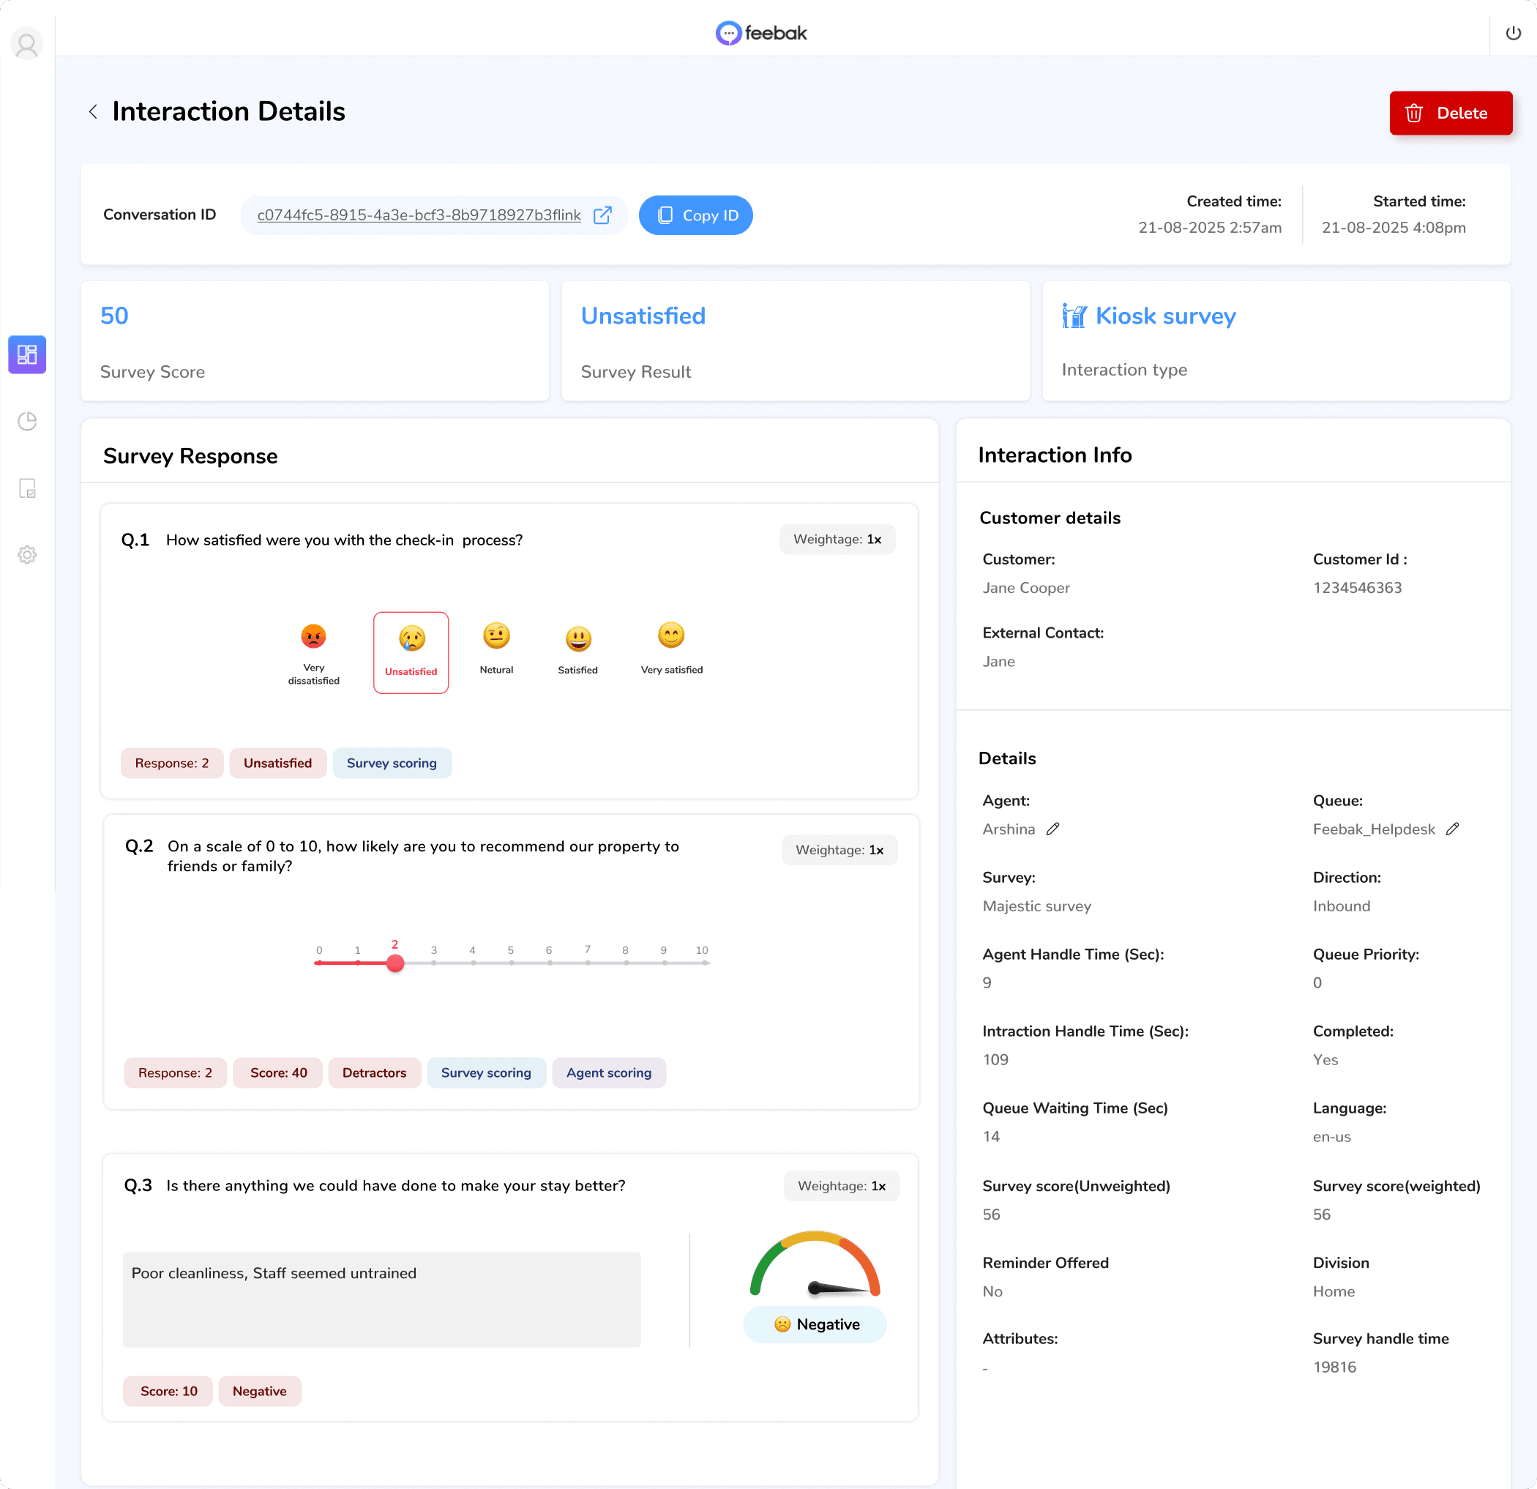This screenshot has height=1489, width=1537.
Task: Click Q.2 Weightage: 1x label
Action: point(839,850)
